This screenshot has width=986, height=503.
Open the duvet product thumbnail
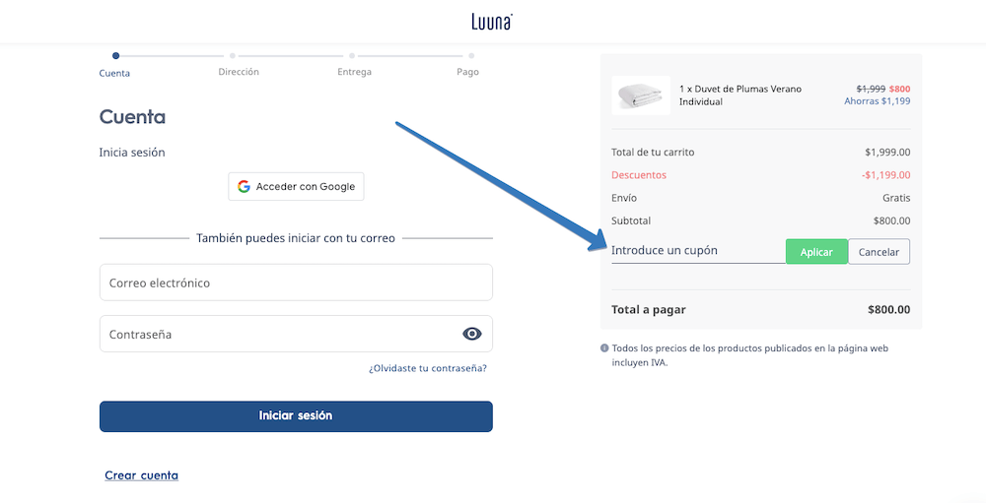(641, 95)
